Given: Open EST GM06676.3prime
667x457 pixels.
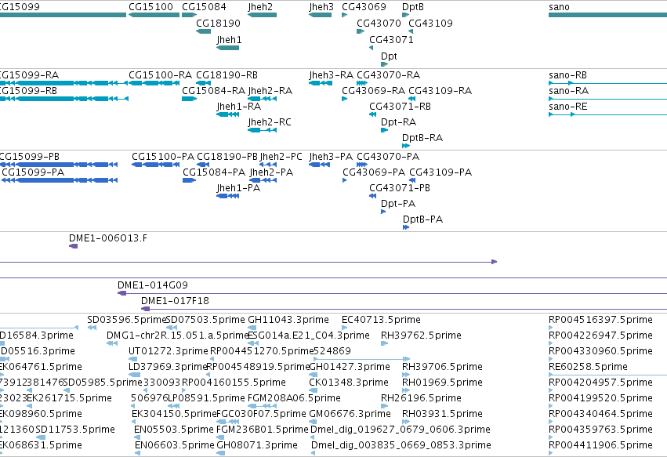Looking at the screenshot, I should 313,422.
